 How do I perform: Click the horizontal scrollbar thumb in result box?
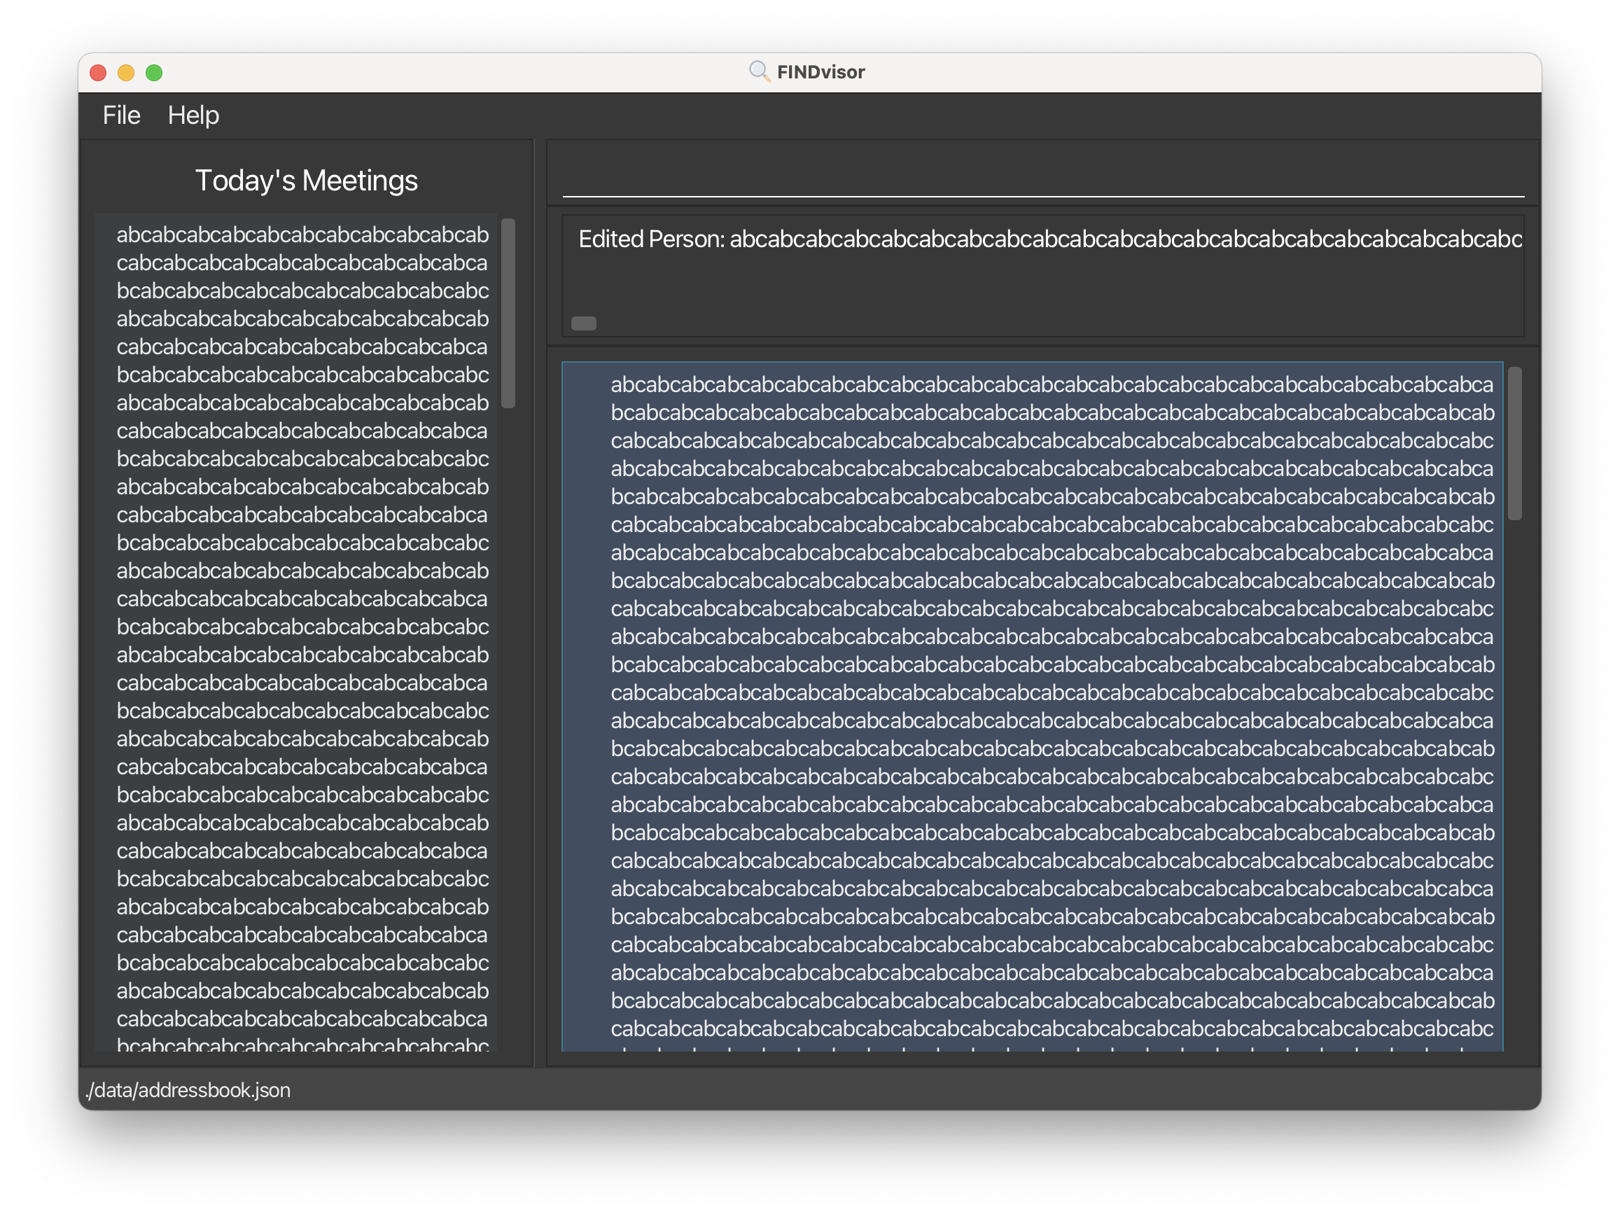click(x=584, y=323)
